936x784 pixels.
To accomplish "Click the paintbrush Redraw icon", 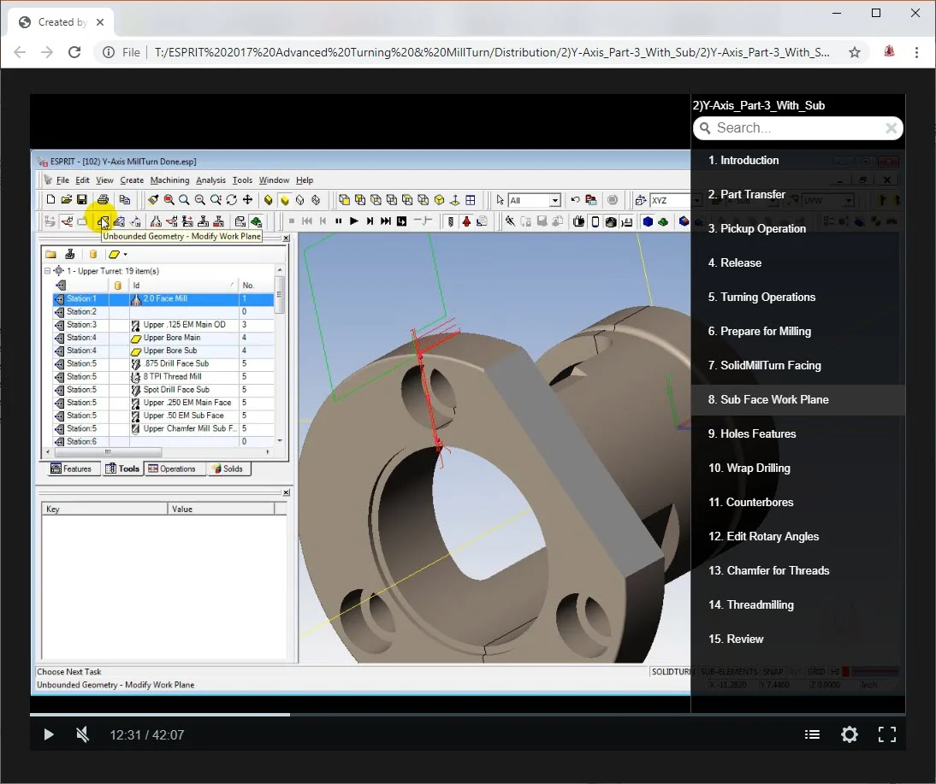I will point(153,200).
